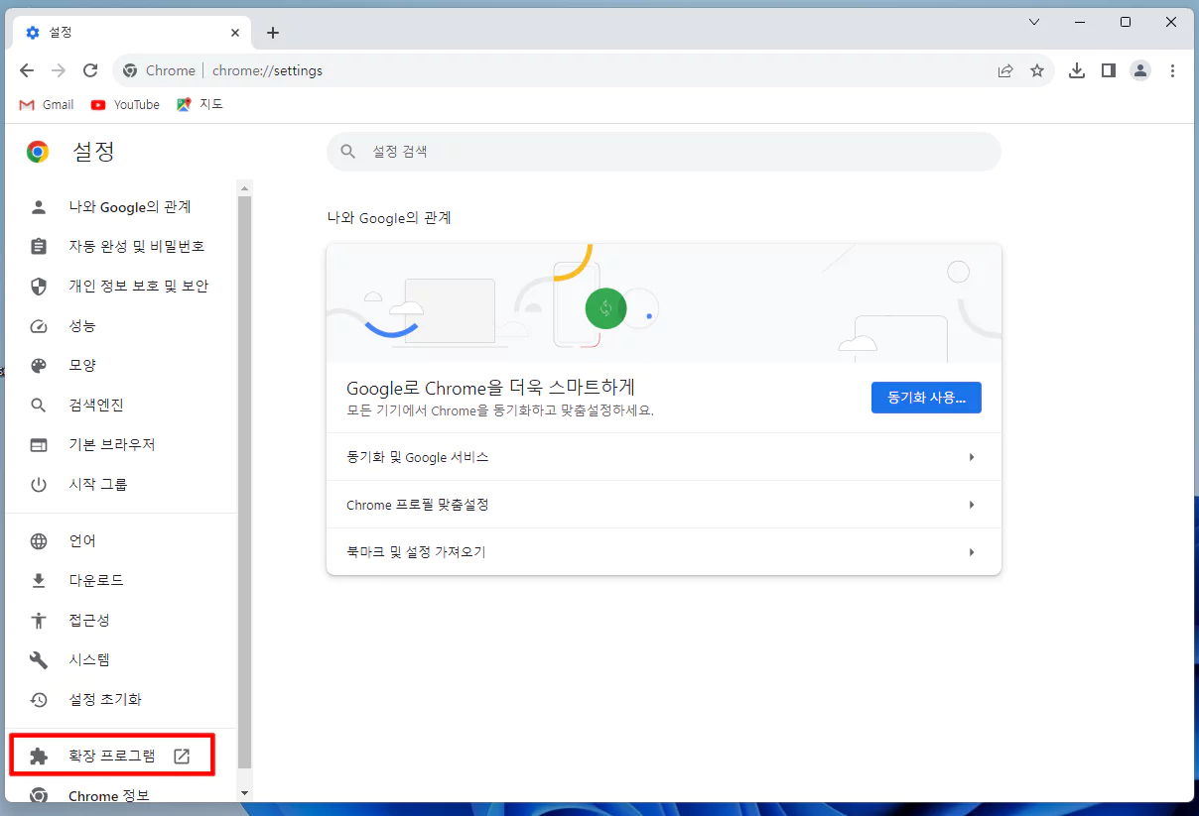1199x816 pixels.
Task: Open the Gmail bookmark
Action: pyautogui.click(x=47, y=104)
